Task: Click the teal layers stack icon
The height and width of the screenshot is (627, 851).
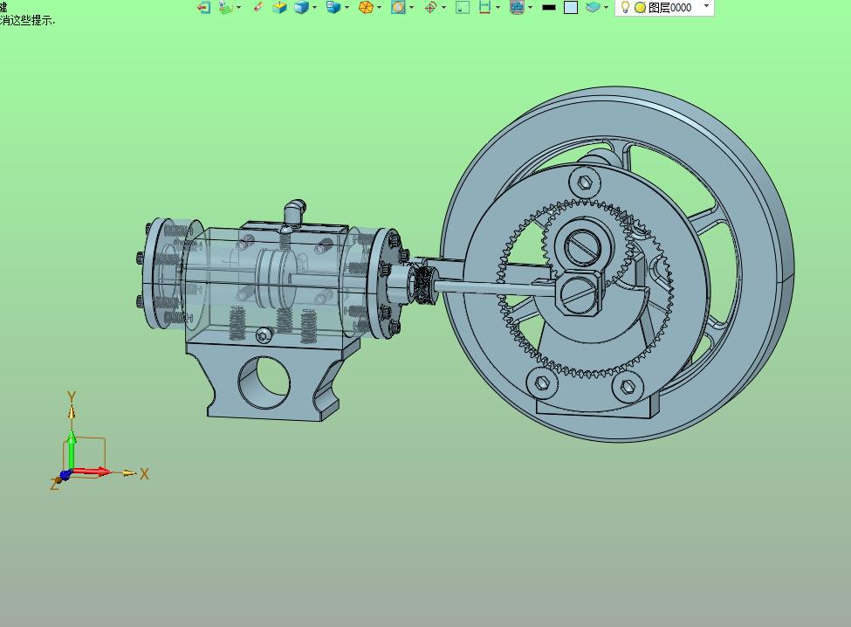Action: [x=594, y=7]
